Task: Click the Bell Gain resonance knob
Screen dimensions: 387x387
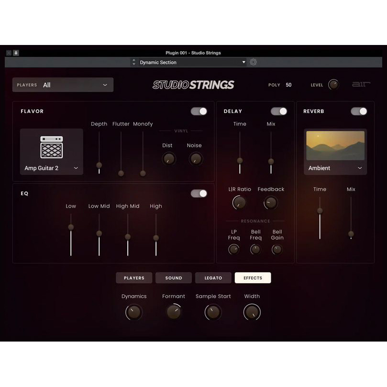Action: click(277, 250)
